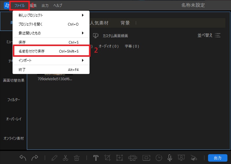
Task: Open the ファイル menu
Action: coord(19,5)
